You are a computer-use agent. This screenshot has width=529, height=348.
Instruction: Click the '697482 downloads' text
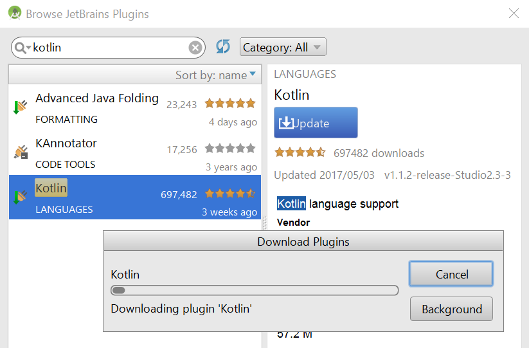(379, 153)
